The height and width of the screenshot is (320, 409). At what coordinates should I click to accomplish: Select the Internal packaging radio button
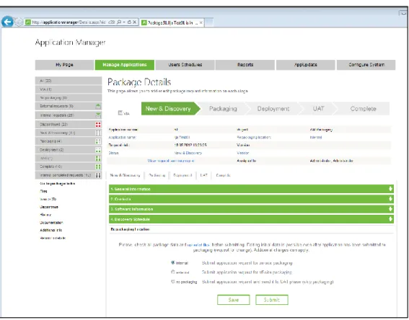[x=172, y=262]
